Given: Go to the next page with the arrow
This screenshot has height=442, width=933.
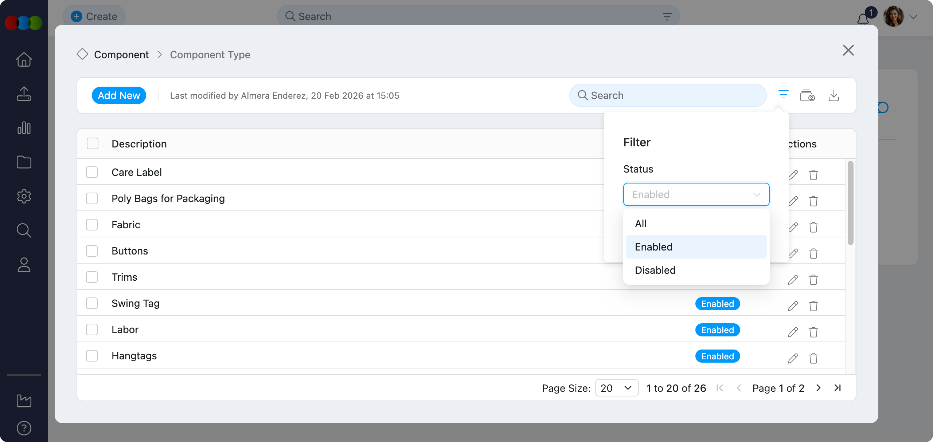Looking at the screenshot, I should (x=819, y=388).
